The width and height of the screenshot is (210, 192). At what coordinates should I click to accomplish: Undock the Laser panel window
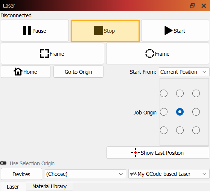(x=192, y=6)
